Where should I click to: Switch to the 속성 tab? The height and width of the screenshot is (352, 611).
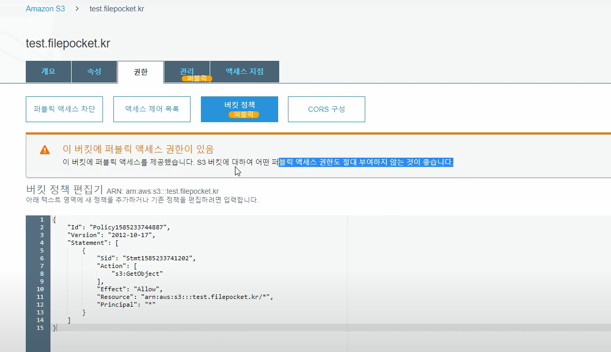click(x=94, y=71)
